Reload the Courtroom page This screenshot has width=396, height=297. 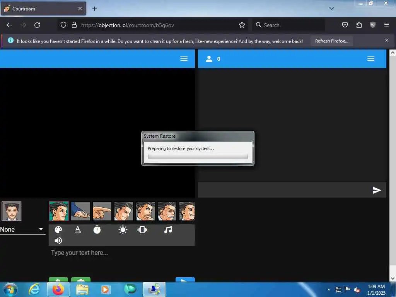pos(37,25)
